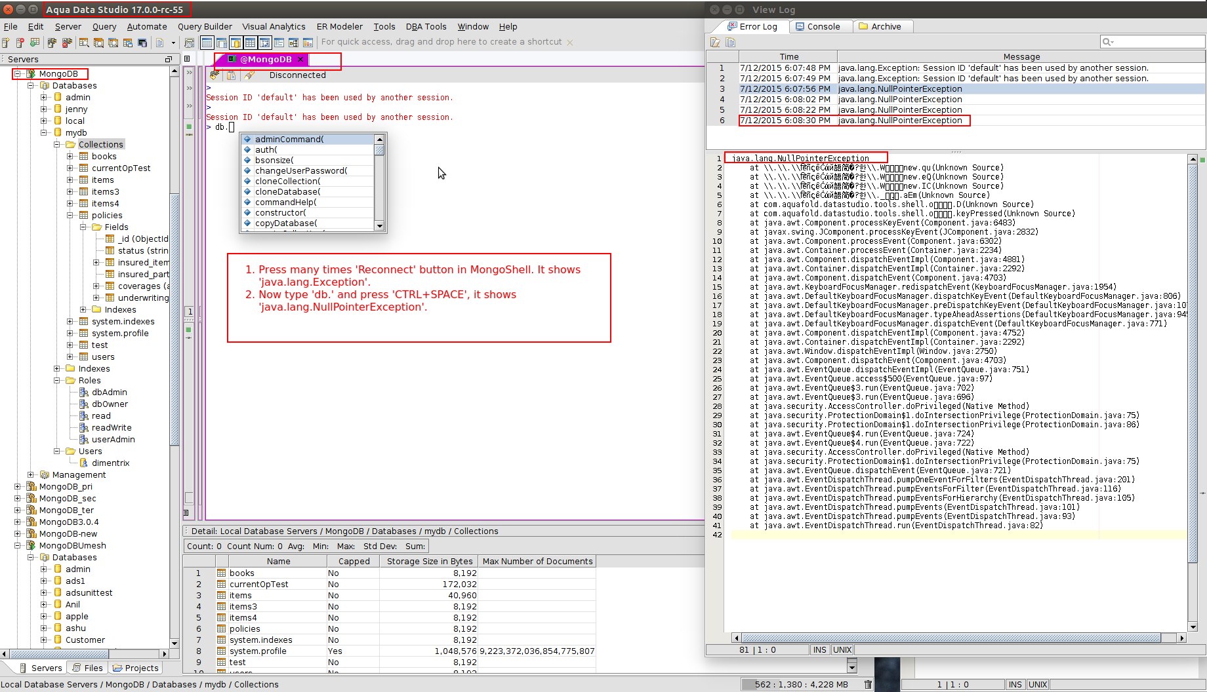This screenshot has width=1207, height=692.
Task: Click the list icon left of MongoDB tab
Action: [x=187, y=59]
